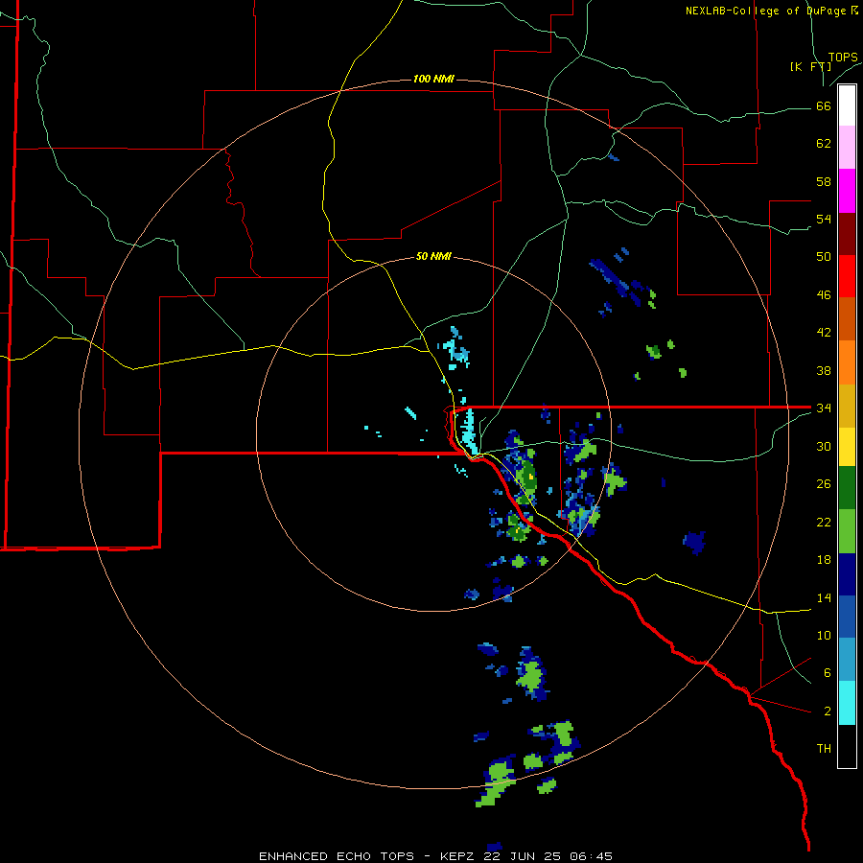Click the white band in the tops legend
The image size is (863, 863).
pyautogui.click(x=847, y=105)
